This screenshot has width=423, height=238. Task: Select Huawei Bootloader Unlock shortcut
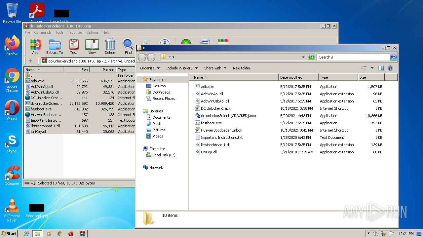pyautogui.click(x=221, y=130)
